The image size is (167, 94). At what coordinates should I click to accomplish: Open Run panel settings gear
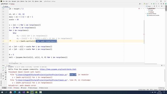pos(162,66)
